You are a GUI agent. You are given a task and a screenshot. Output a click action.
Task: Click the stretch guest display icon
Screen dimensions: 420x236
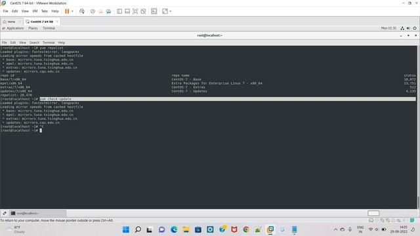click(165, 11)
